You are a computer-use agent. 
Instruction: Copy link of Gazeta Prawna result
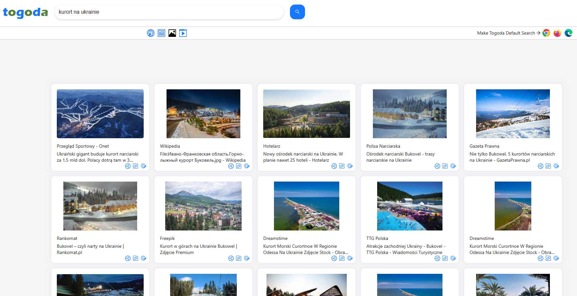pos(548,166)
